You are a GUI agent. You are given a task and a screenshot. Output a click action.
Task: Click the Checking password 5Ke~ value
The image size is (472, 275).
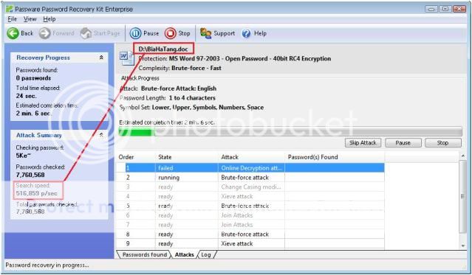click(23, 156)
